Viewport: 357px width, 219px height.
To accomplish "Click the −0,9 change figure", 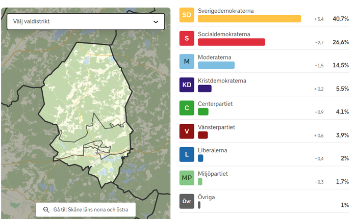I will (x=319, y=113).
